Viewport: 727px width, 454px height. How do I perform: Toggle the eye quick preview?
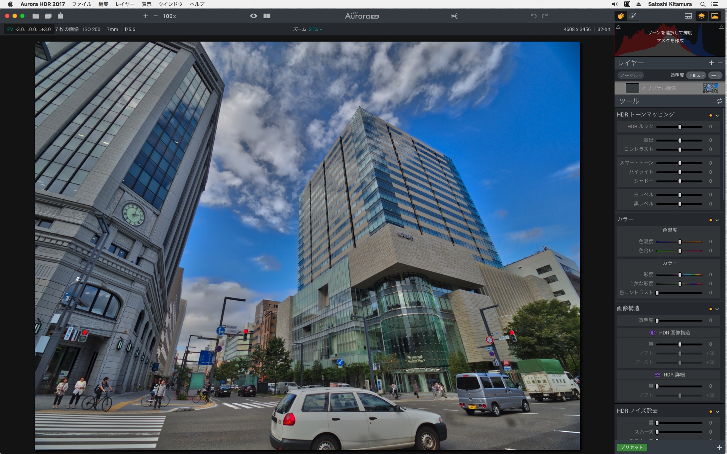(254, 16)
